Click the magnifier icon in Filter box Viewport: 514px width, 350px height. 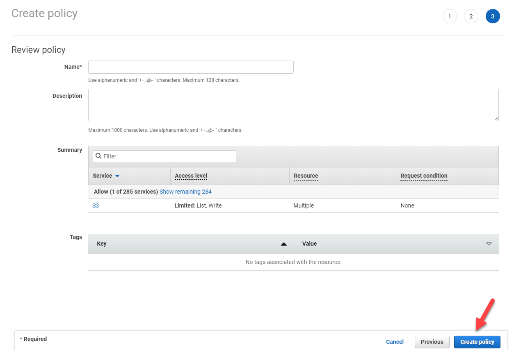coord(98,156)
